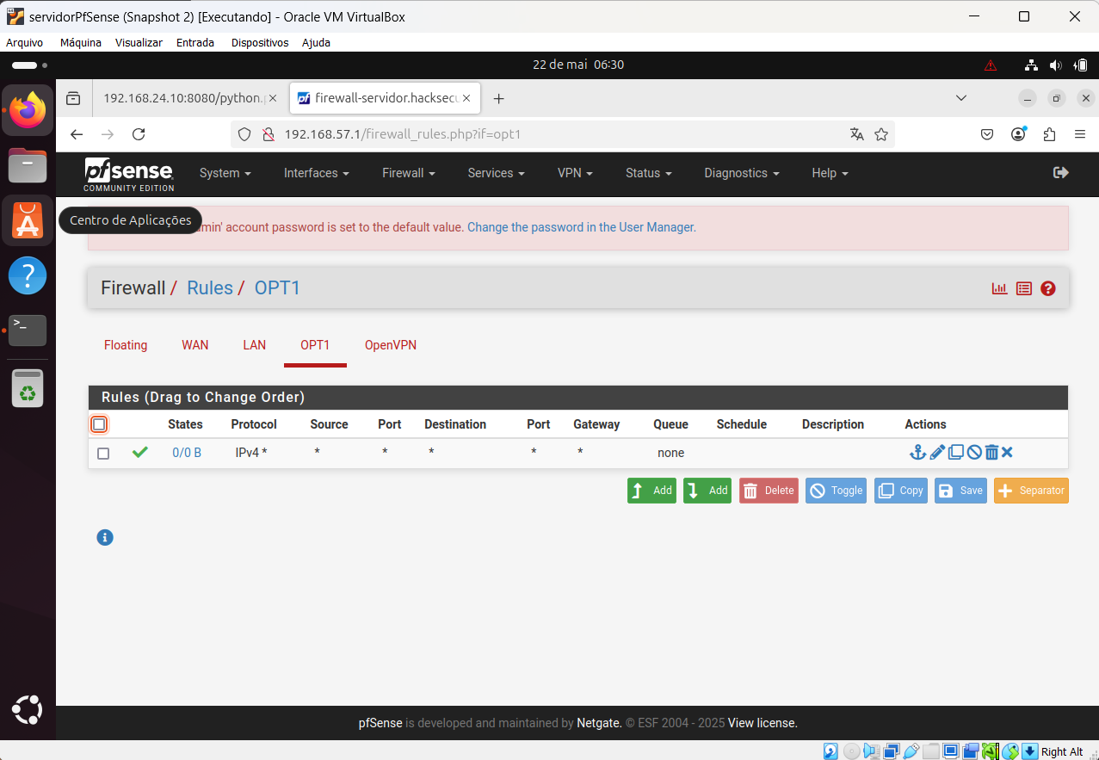This screenshot has height=760, width=1099.
Task: Open the firewall log list icon in header
Action: coord(1023,288)
